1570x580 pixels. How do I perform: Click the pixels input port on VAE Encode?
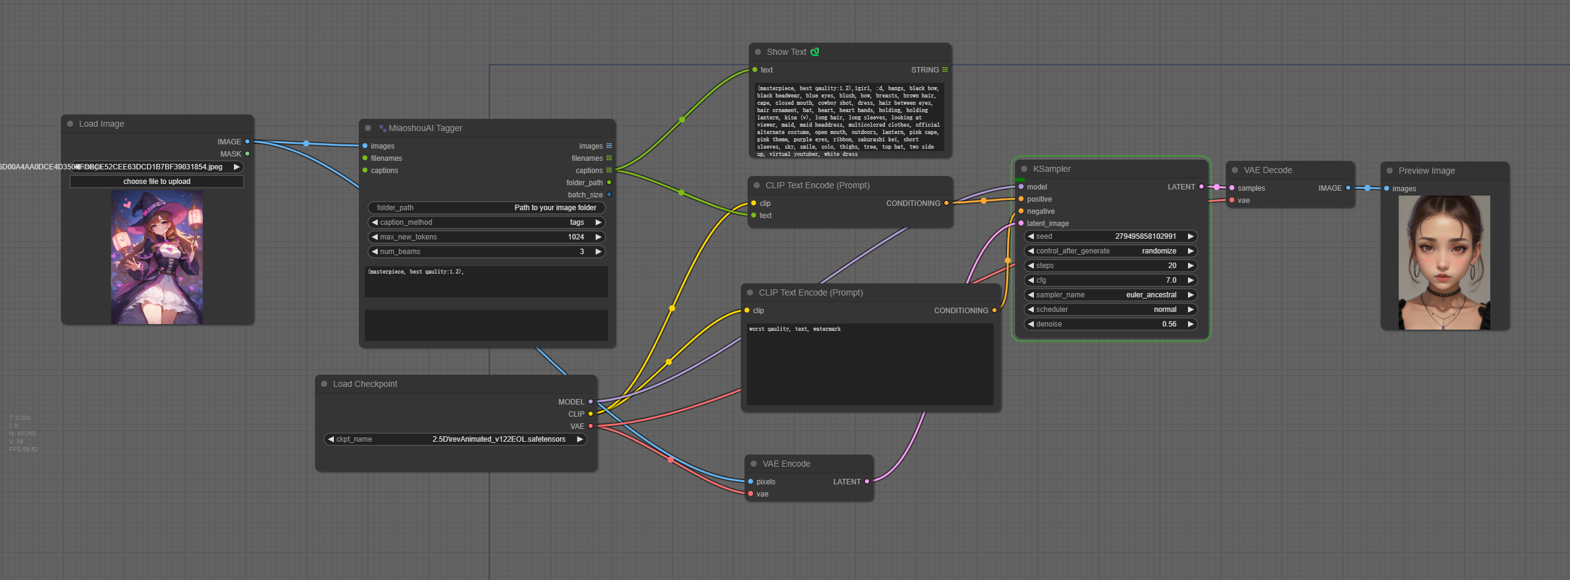(x=751, y=481)
